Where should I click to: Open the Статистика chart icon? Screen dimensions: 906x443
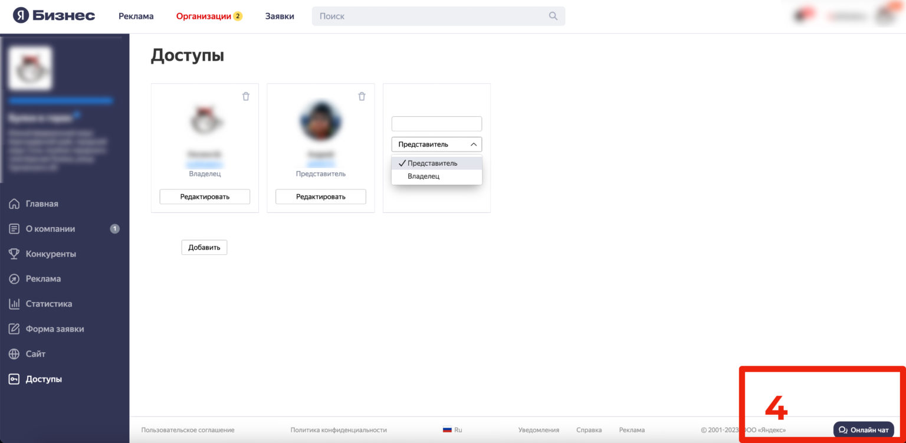click(14, 304)
